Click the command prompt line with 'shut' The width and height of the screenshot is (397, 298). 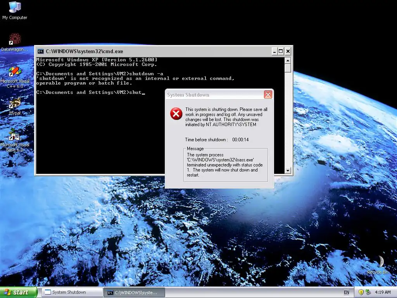[x=91, y=92]
